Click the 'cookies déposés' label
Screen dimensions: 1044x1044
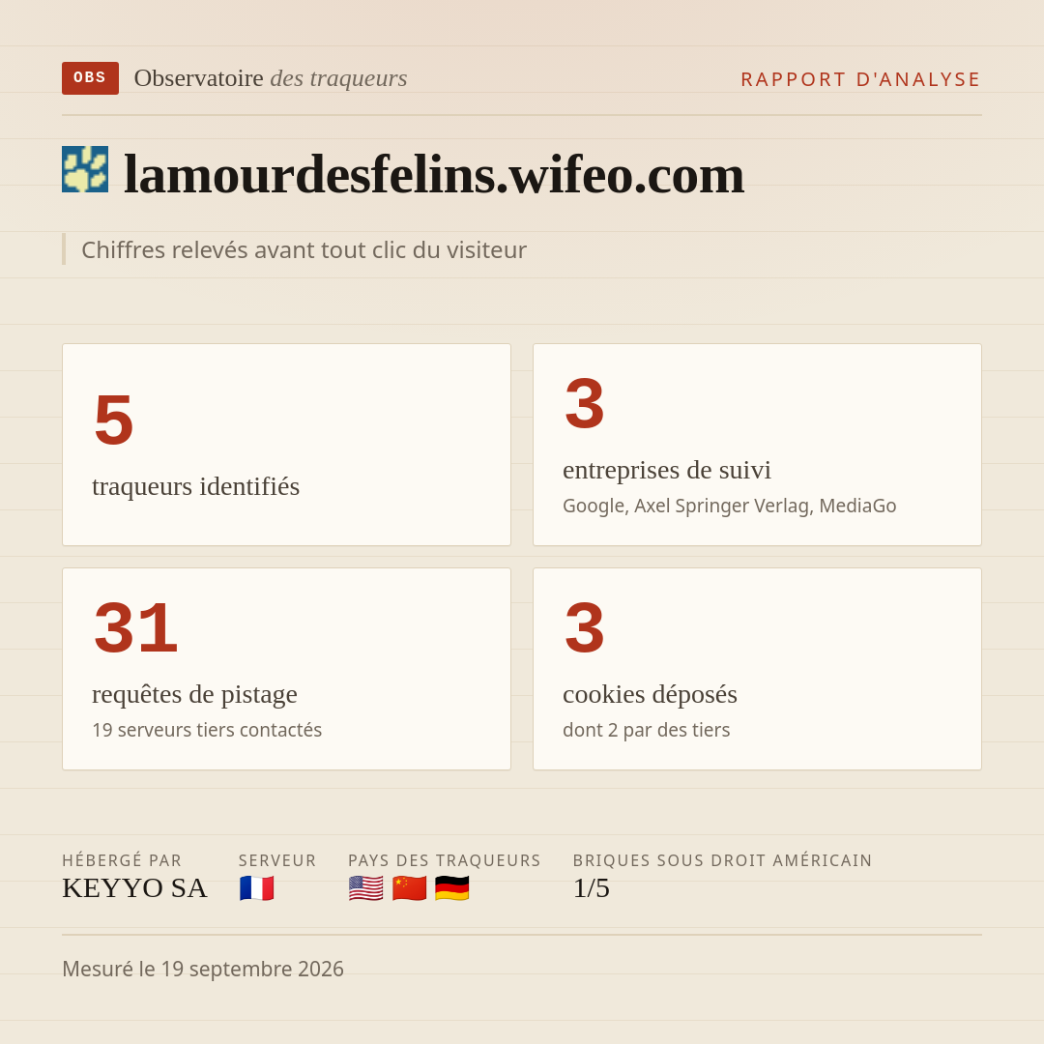tap(650, 694)
